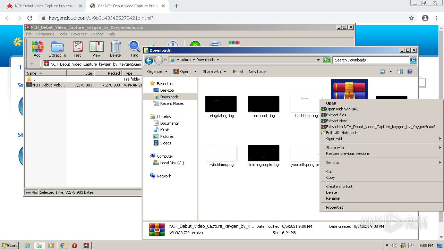Select Downloads in navigation pane

[x=169, y=97]
